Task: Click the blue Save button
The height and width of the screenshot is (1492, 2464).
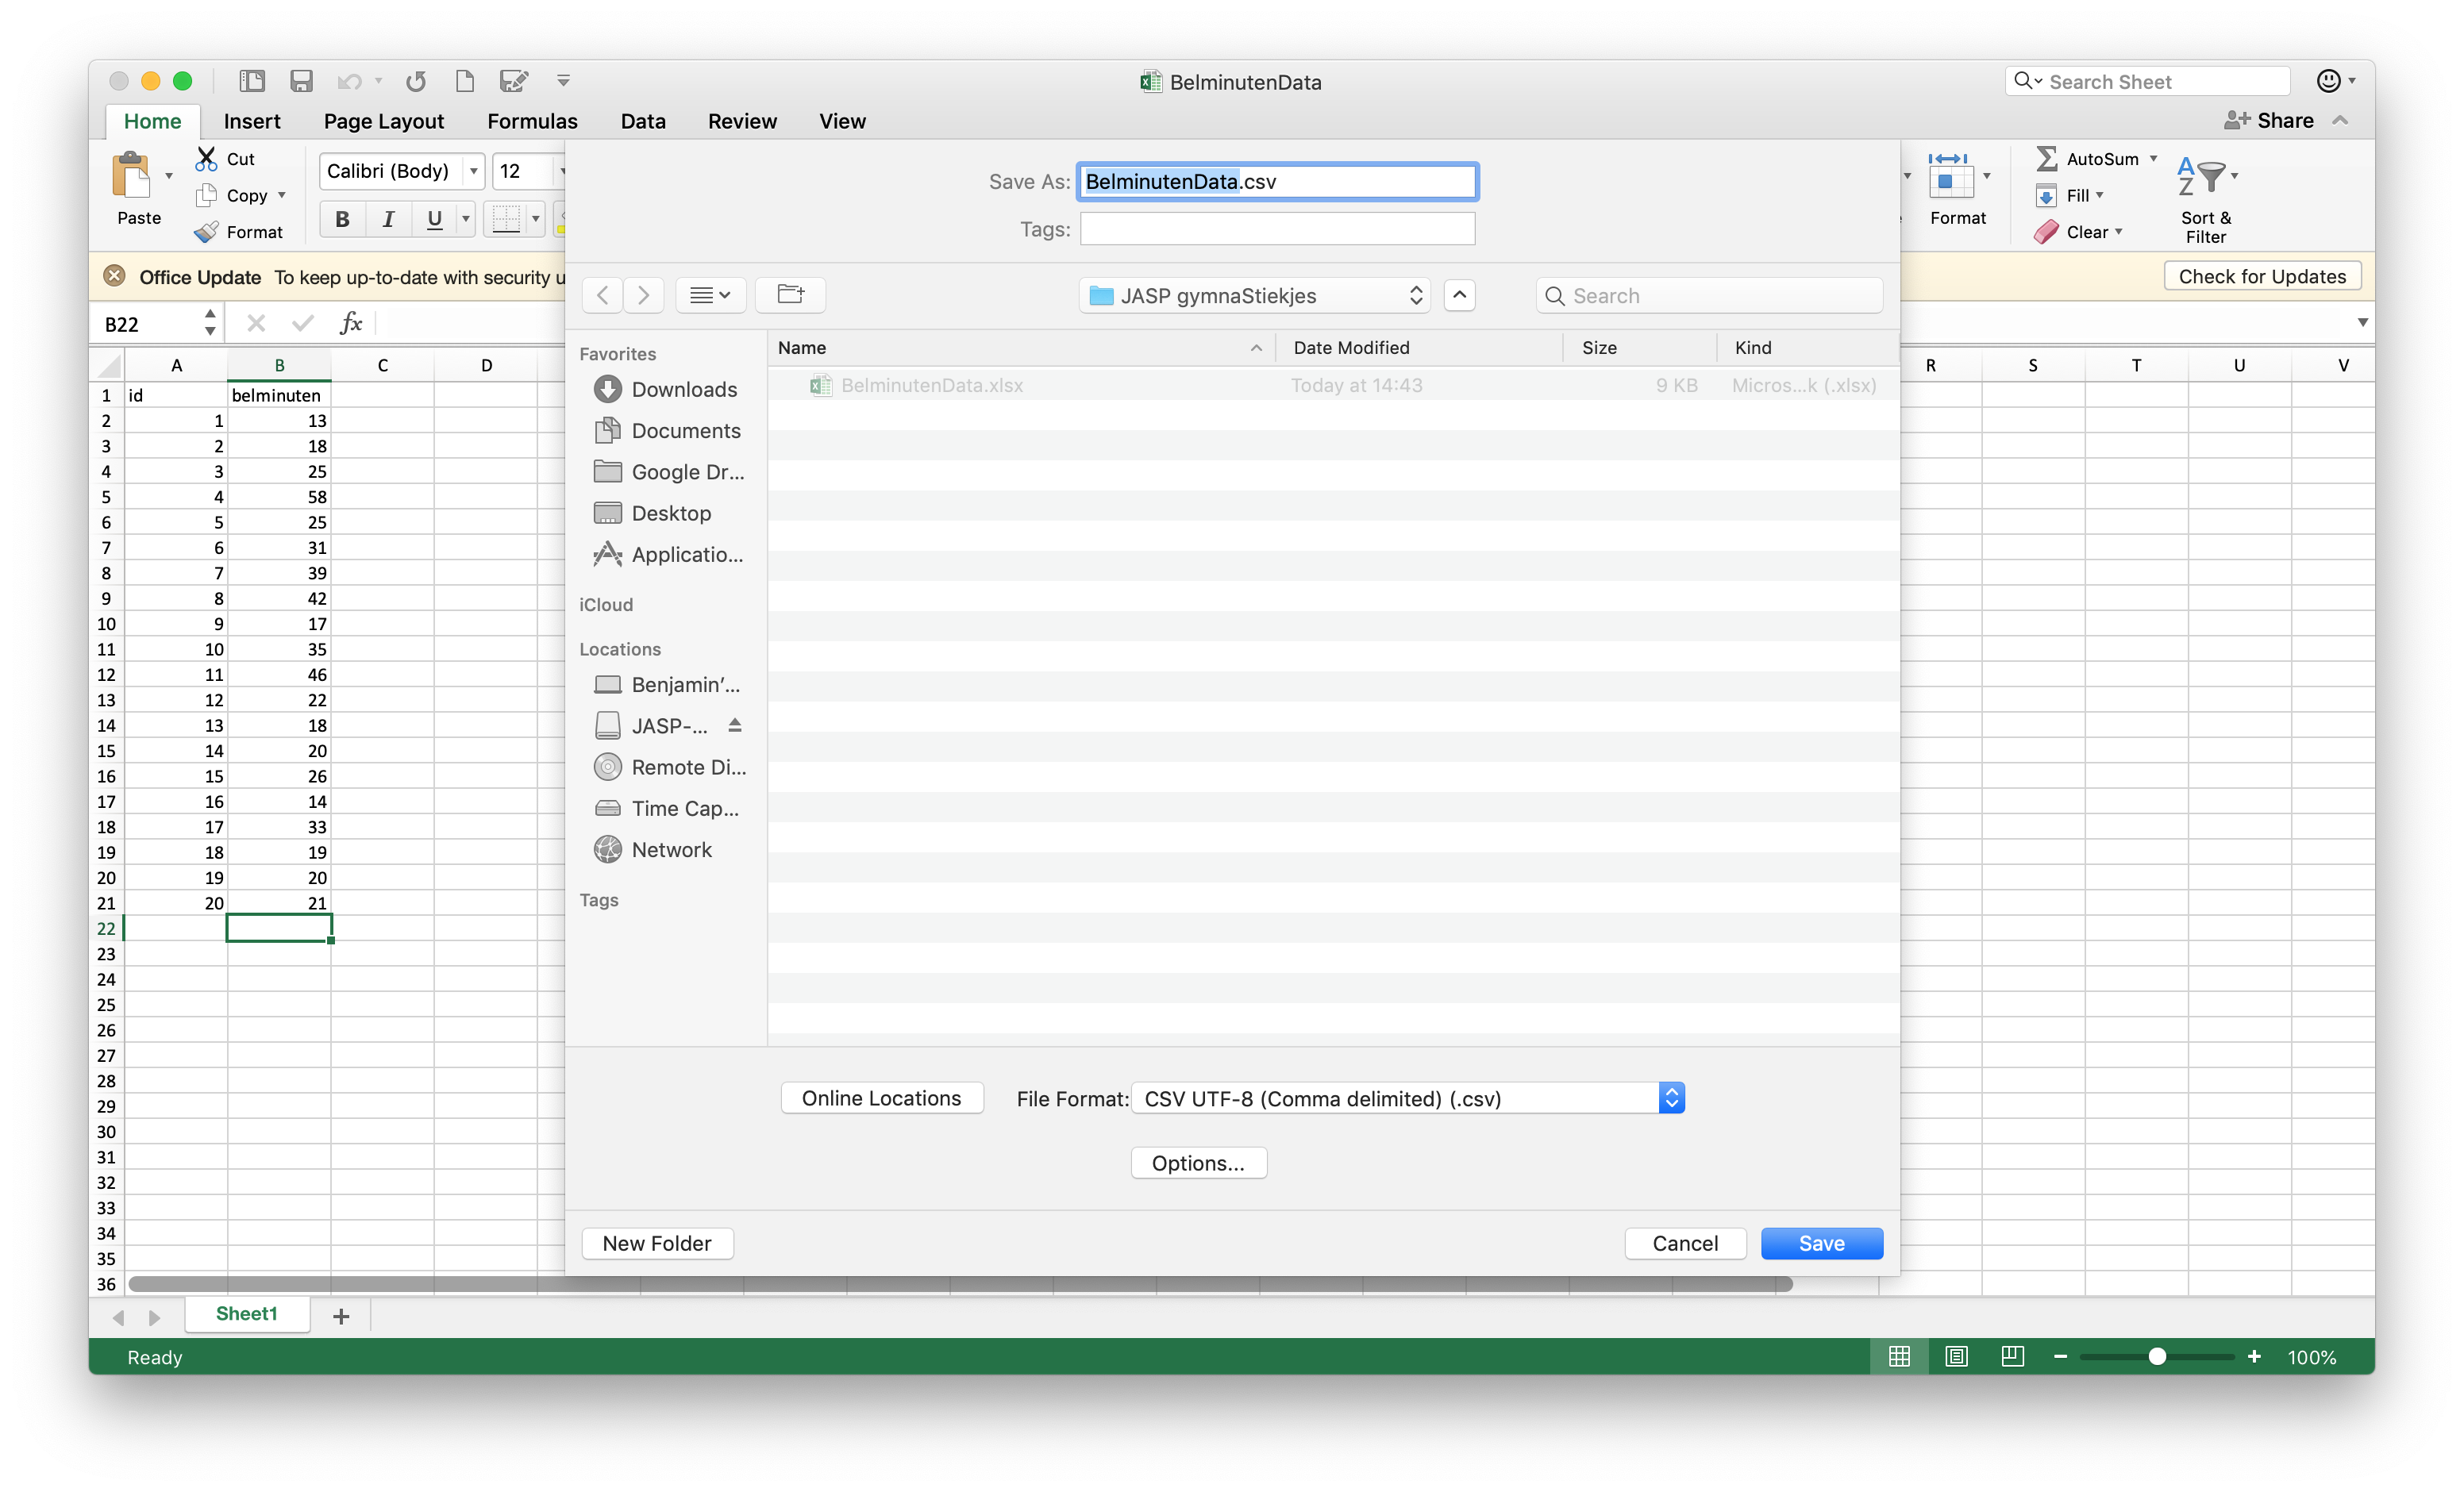Action: coord(1821,1243)
